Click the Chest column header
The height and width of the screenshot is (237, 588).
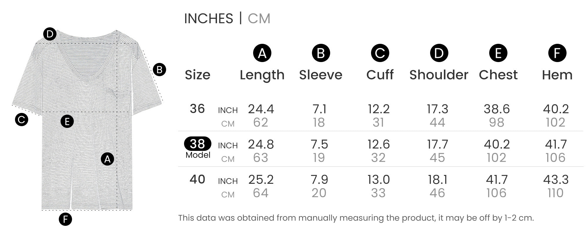(498, 75)
